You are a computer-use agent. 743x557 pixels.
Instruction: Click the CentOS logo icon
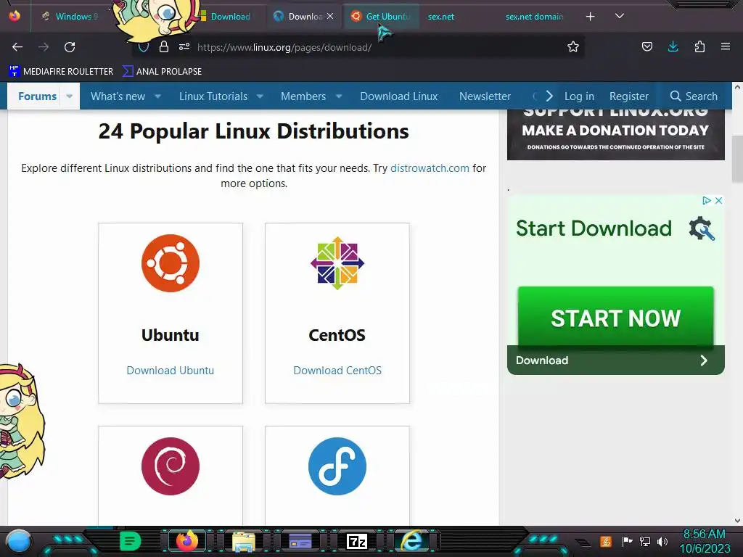point(337,263)
